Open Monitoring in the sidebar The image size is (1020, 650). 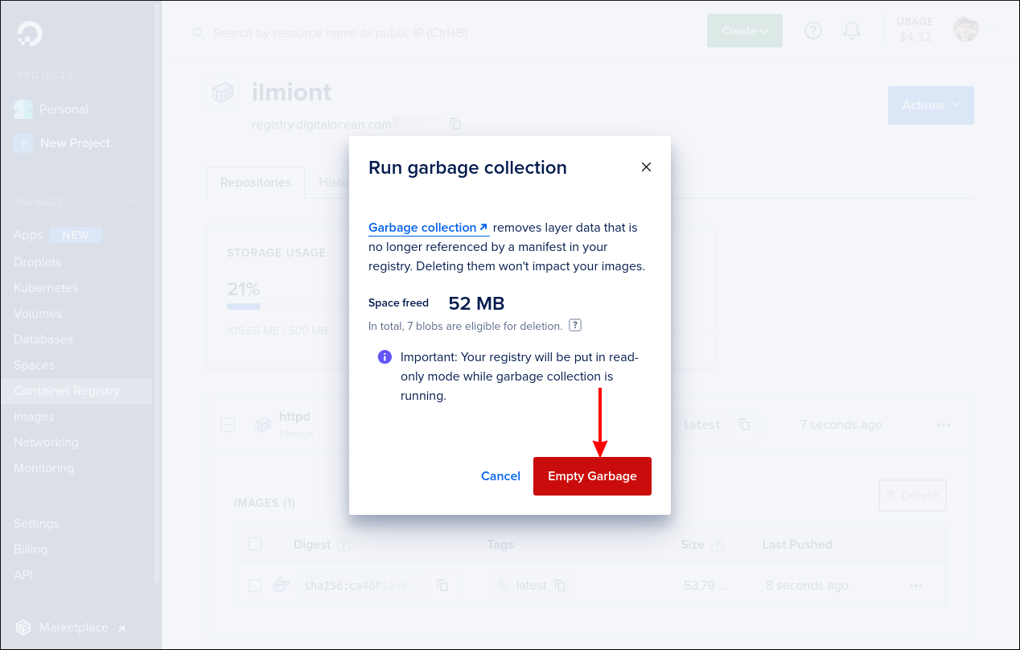[x=43, y=468]
